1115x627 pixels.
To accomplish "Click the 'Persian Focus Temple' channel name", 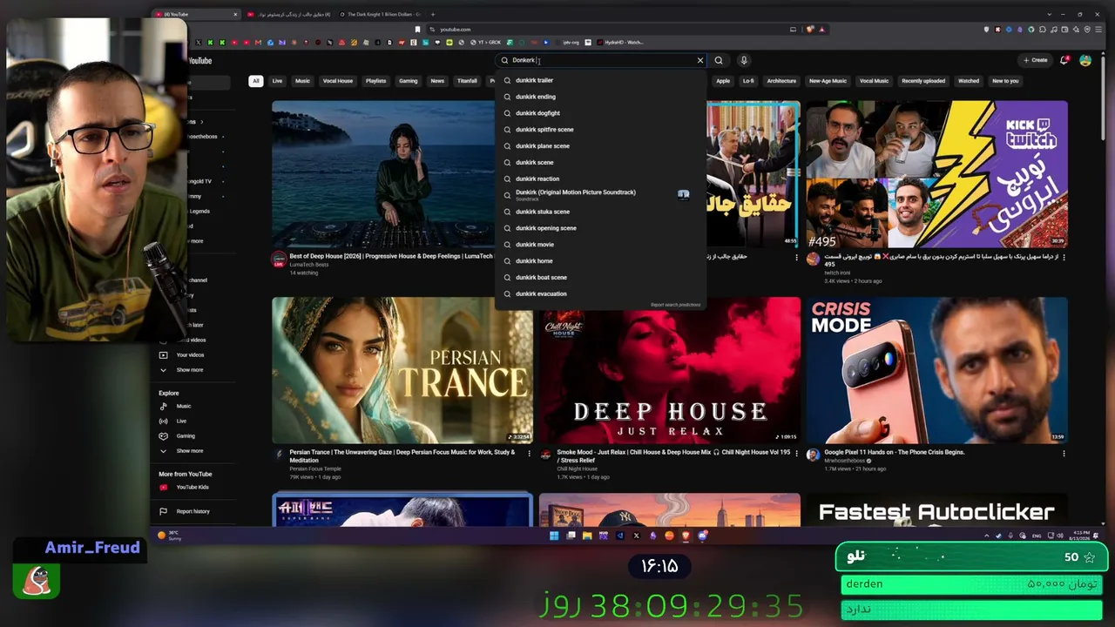I will click(x=315, y=469).
